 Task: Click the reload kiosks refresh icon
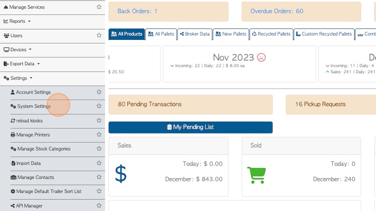click(13, 121)
